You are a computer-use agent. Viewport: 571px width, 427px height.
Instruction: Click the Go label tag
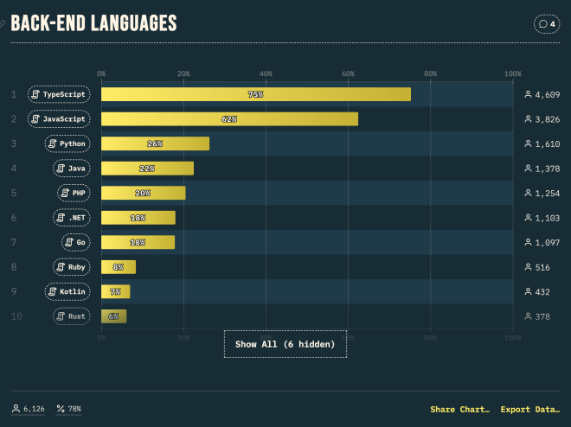[76, 242]
